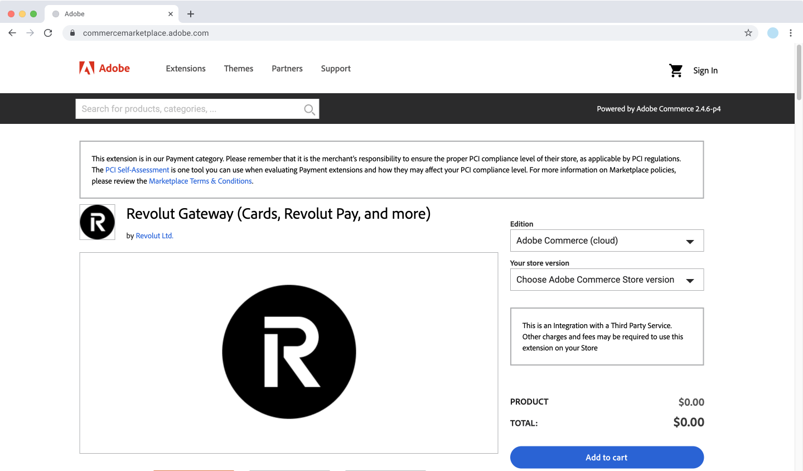Click the Powered by Adobe Commerce 2.4.6-p4 text
This screenshot has width=803, height=471.
tap(659, 109)
